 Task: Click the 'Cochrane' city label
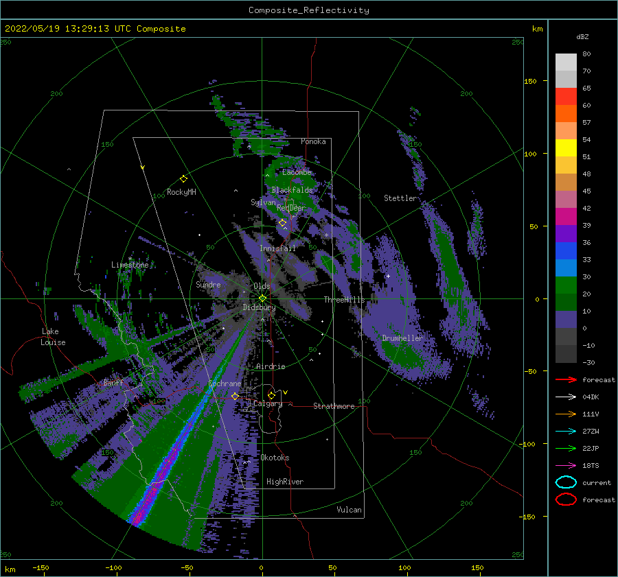[x=225, y=384]
